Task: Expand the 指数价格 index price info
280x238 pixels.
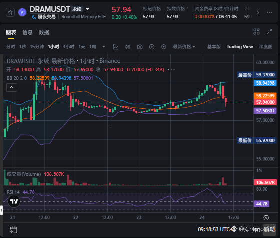Action: click(x=177, y=9)
